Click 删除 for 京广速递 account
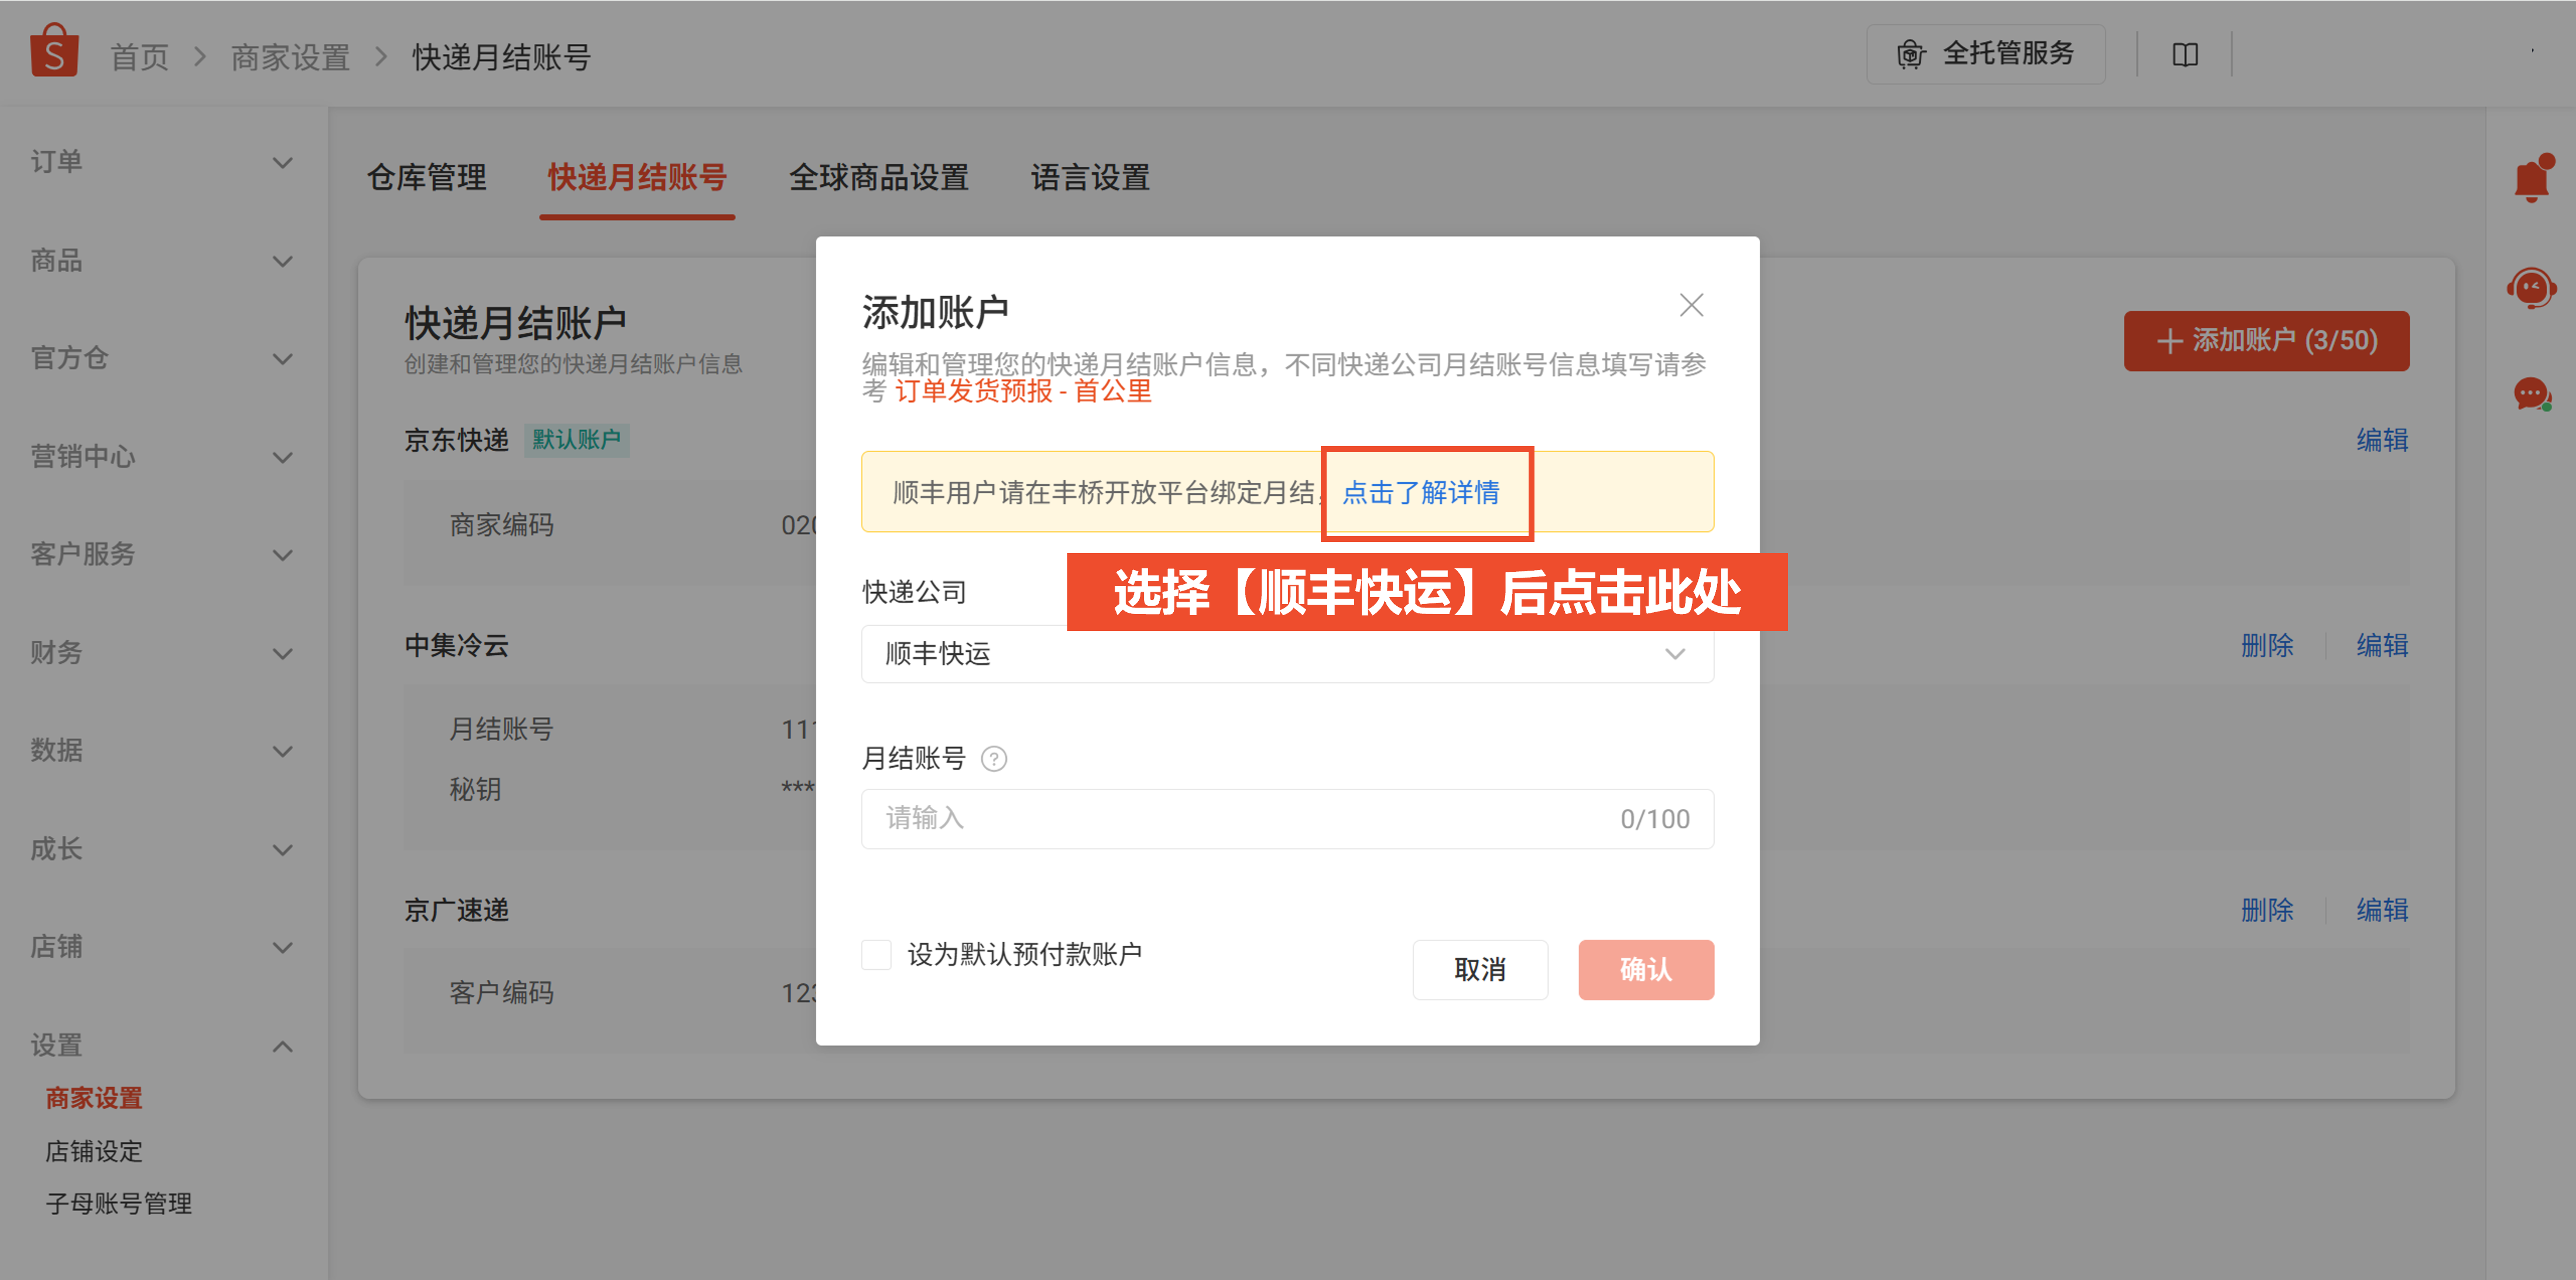This screenshot has width=2576, height=1280. click(2267, 911)
